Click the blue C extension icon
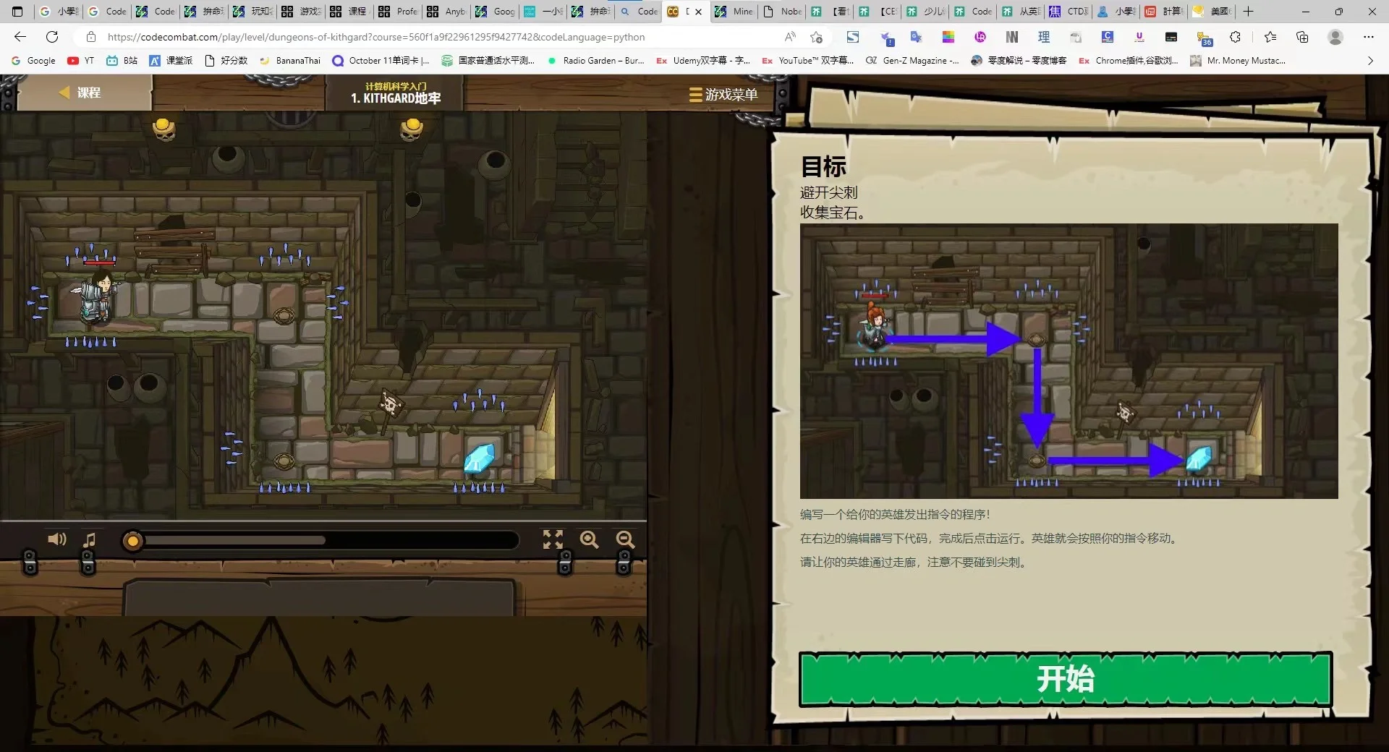The height and width of the screenshot is (752, 1389). click(1108, 37)
